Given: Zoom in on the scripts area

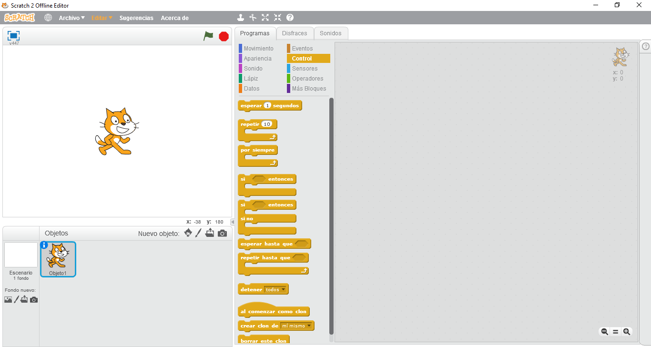Looking at the screenshot, I should coord(627,331).
